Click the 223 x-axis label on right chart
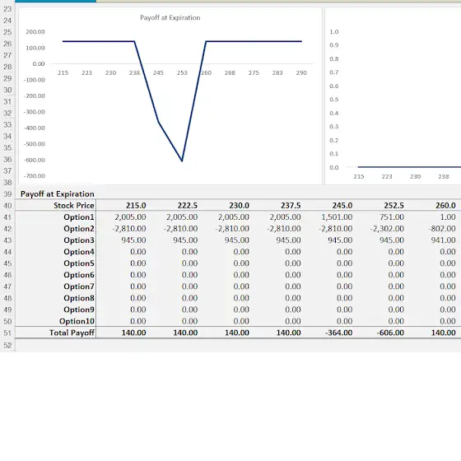Viewport: 461px width, 461px height. tap(387, 177)
